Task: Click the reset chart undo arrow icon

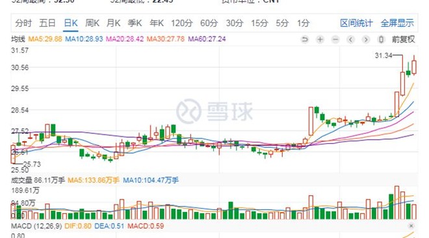Action: (x=304, y=40)
